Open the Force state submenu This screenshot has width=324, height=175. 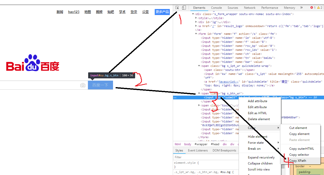[259, 143]
